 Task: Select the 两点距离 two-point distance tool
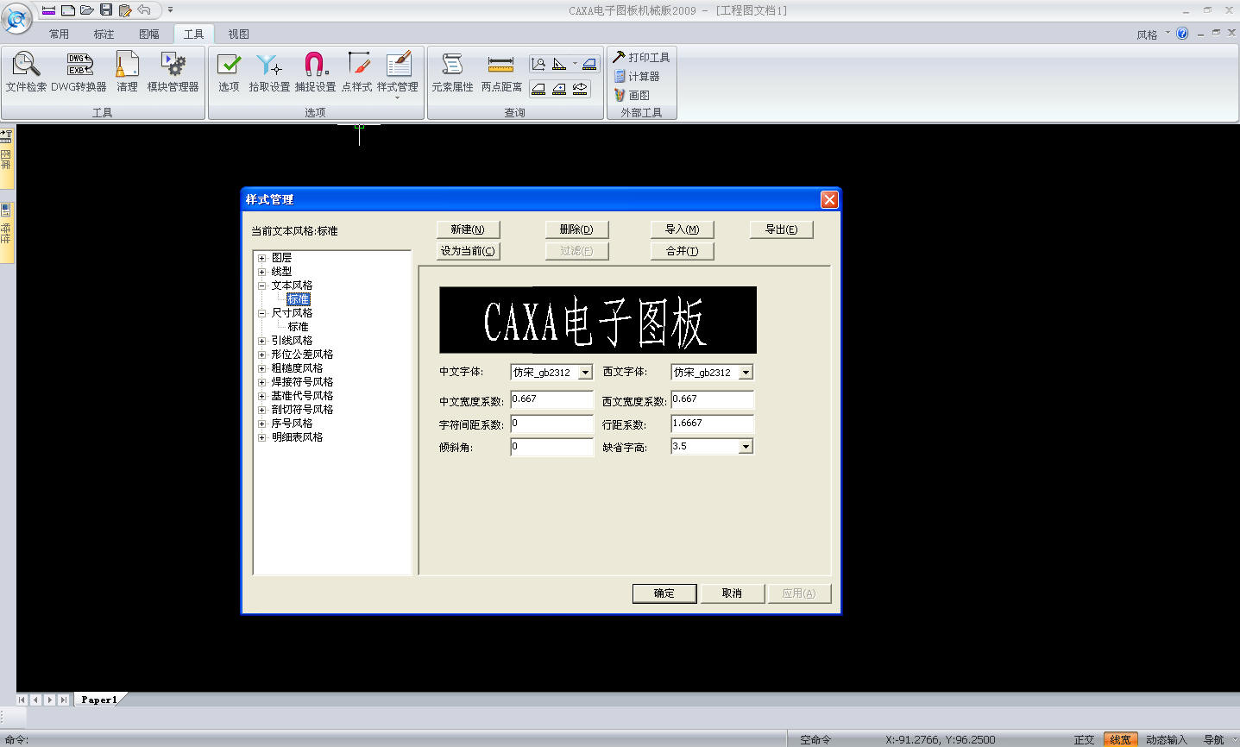[x=501, y=72]
